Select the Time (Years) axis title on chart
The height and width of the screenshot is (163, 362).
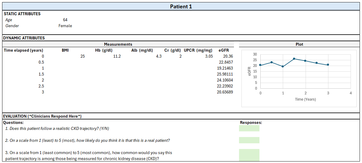click(x=305, y=99)
